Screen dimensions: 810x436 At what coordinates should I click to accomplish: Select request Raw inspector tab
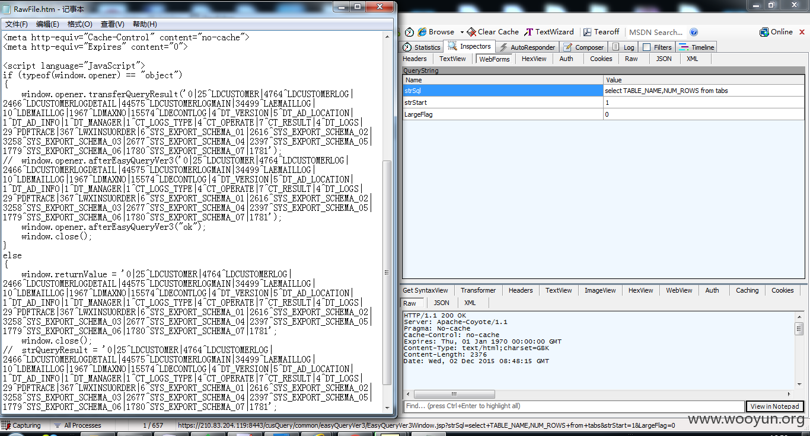(x=631, y=59)
